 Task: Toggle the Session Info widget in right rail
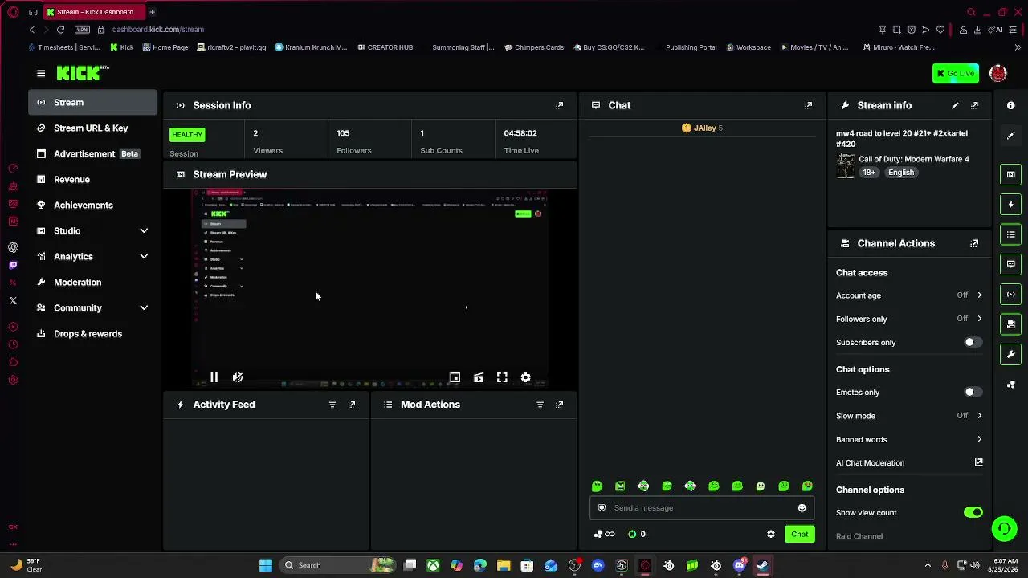[1011, 294]
